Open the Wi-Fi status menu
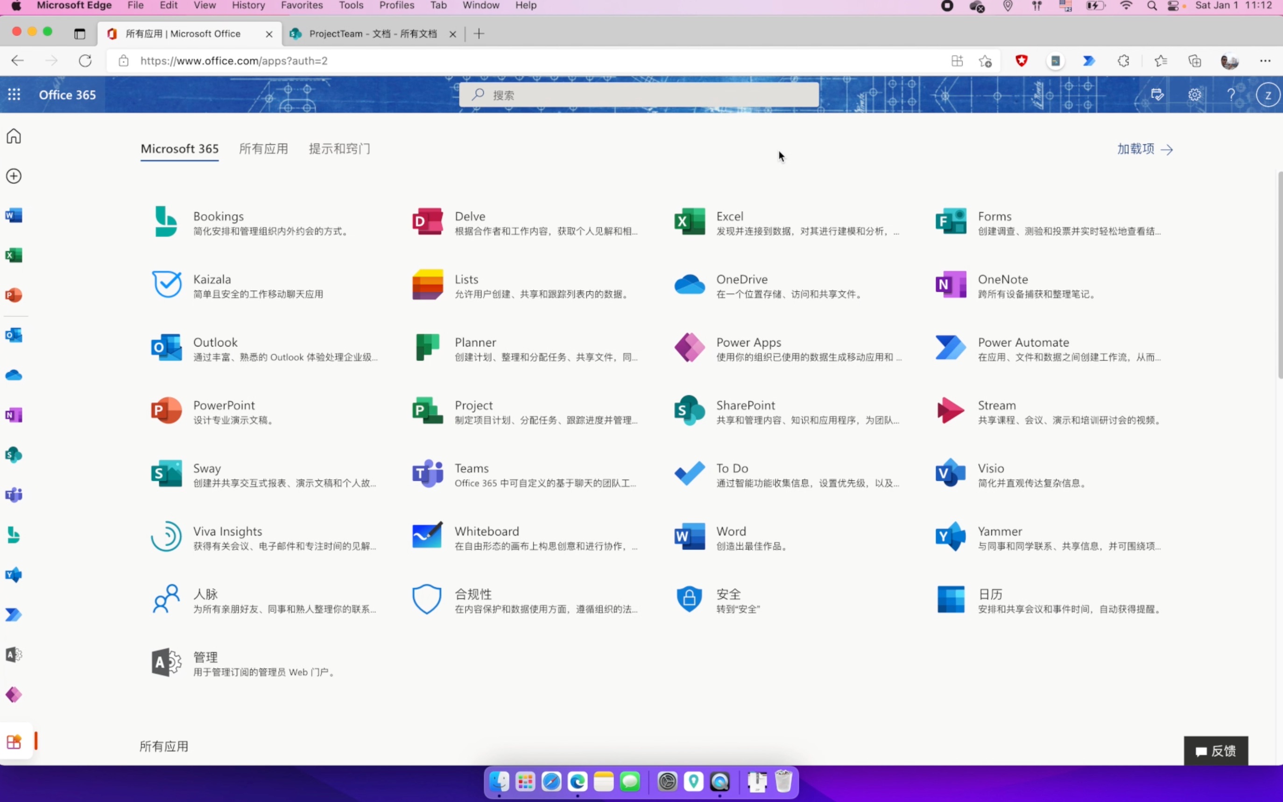 tap(1127, 6)
